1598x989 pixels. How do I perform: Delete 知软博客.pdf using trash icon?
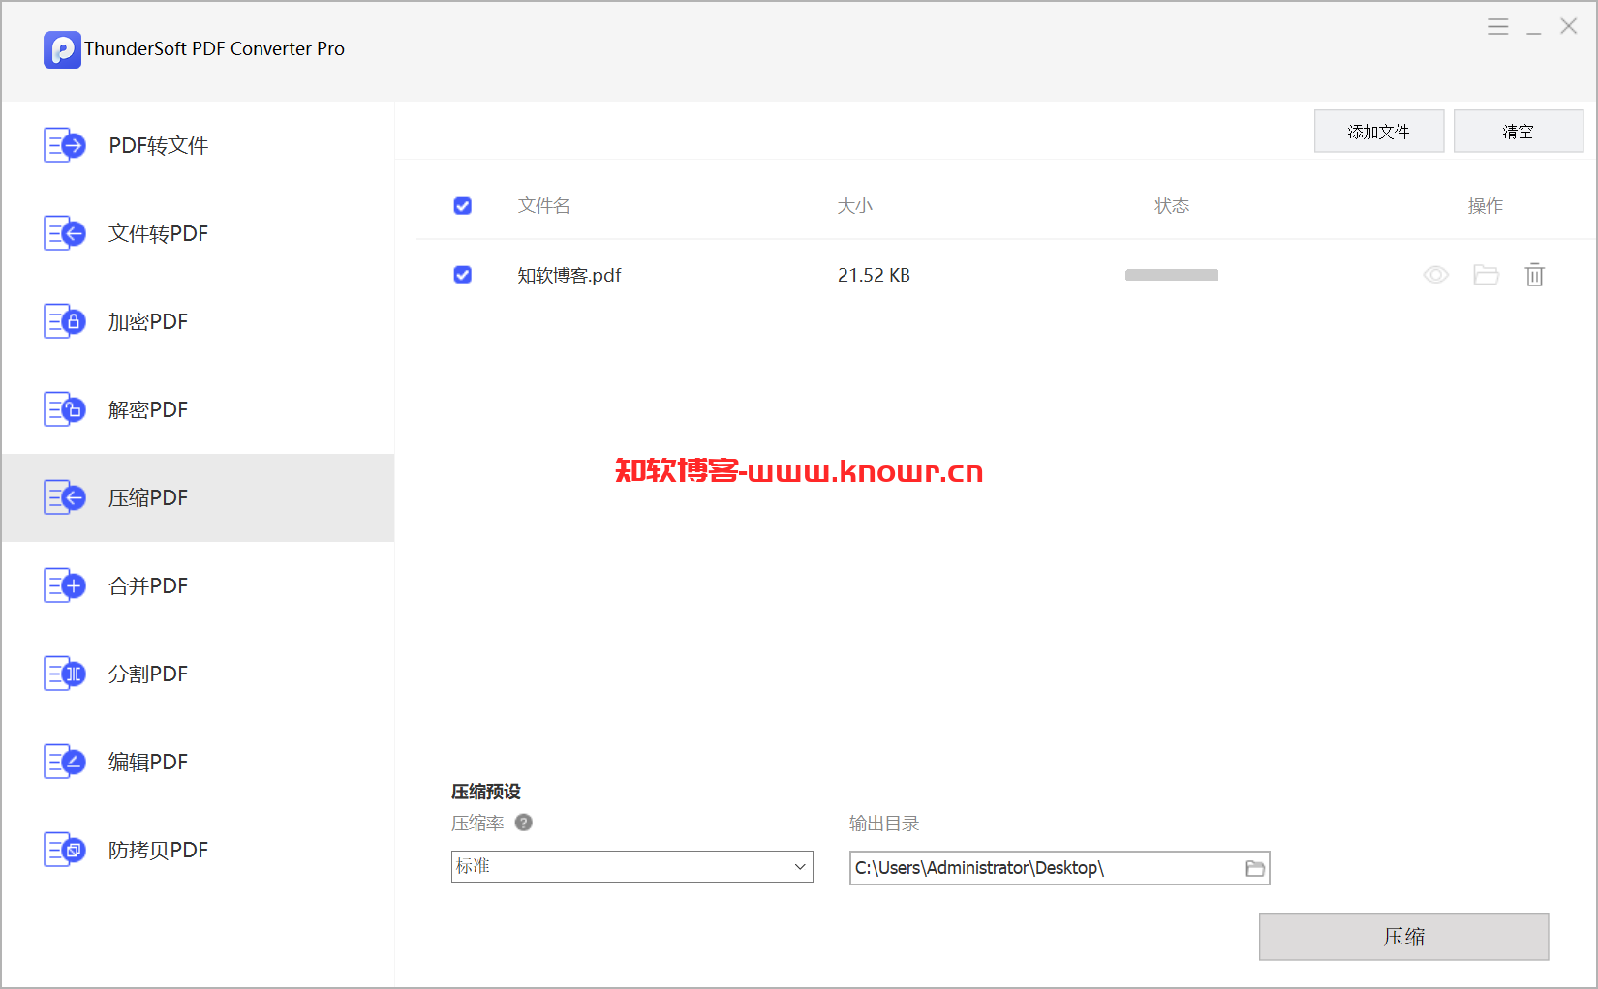[x=1535, y=275]
